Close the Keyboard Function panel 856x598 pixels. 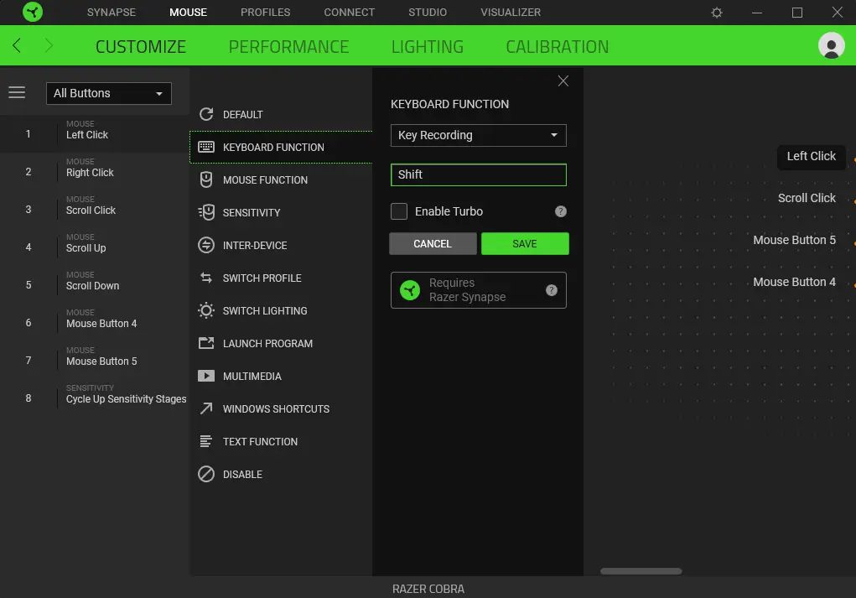[x=563, y=81]
